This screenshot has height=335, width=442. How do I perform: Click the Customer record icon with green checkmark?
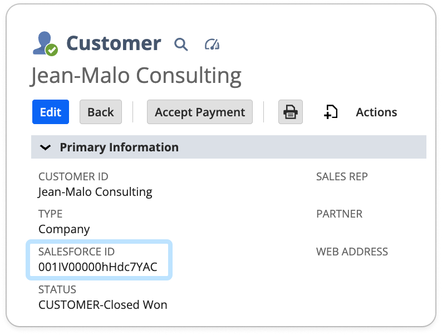click(45, 43)
